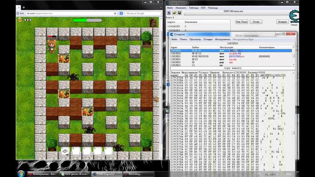Select the second empty inventory slot
This screenshot has height=177, width=315.
click(76, 151)
